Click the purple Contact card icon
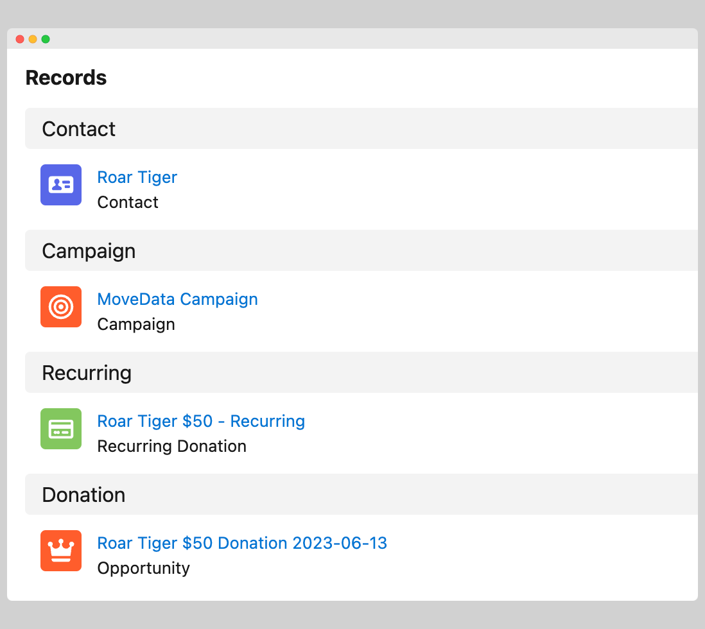The width and height of the screenshot is (705, 629). (61, 185)
